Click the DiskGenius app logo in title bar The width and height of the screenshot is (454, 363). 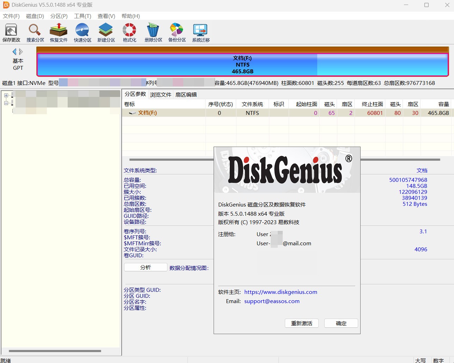[6, 5]
